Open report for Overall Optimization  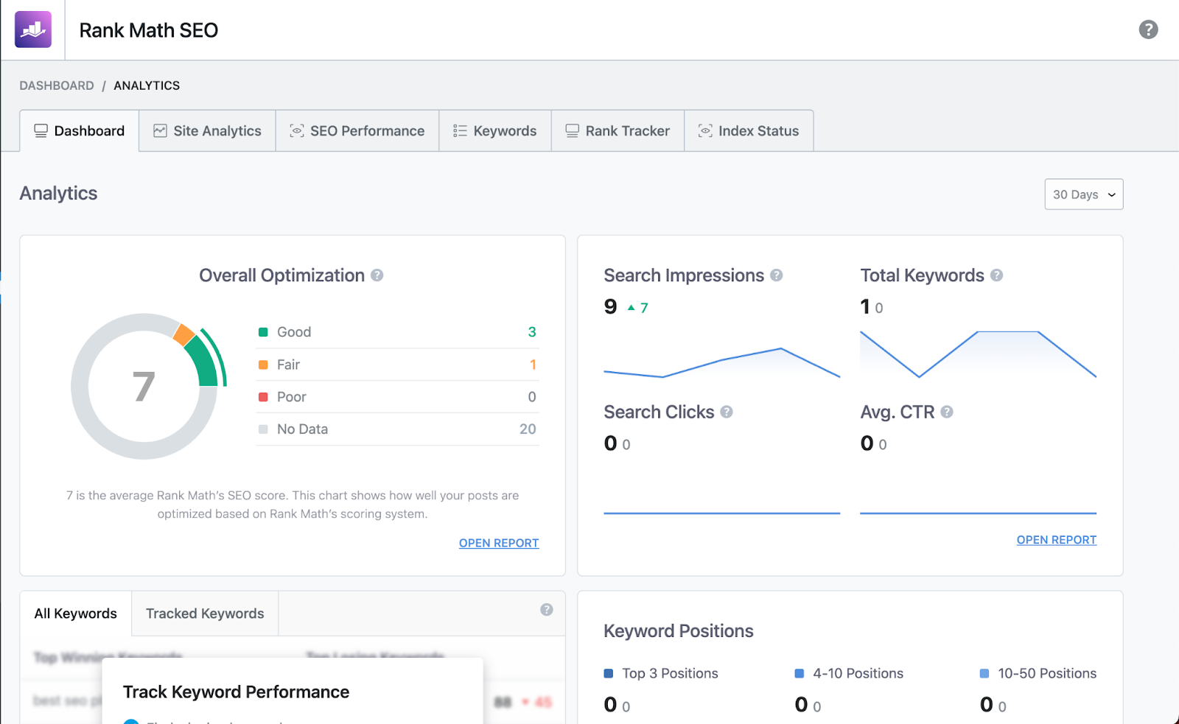(x=499, y=543)
